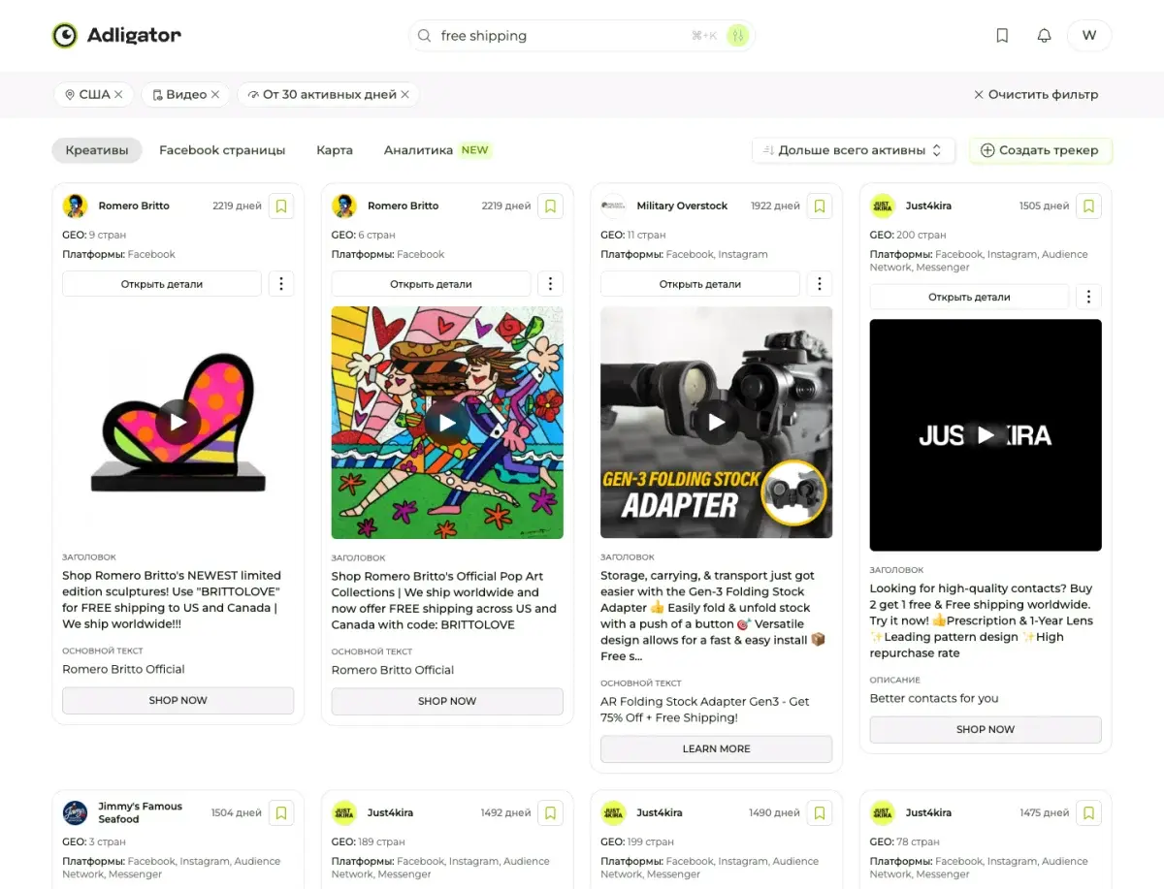The image size is (1164, 889).
Task: Bookmark the Just4kira 1475 дней ad
Action: [x=1088, y=812]
